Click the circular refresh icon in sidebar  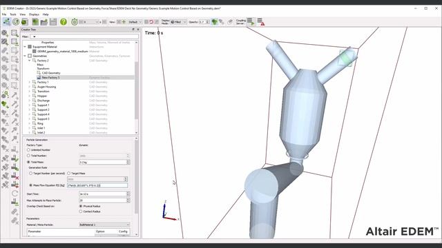pyautogui.click(x=15, y=194)
